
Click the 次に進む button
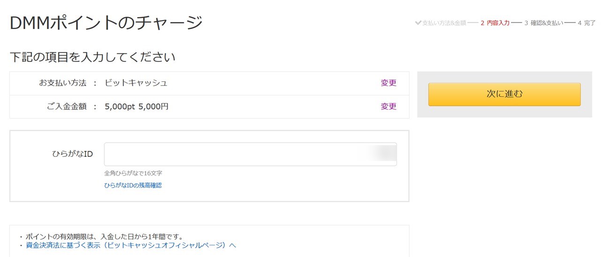pos(504,94)
